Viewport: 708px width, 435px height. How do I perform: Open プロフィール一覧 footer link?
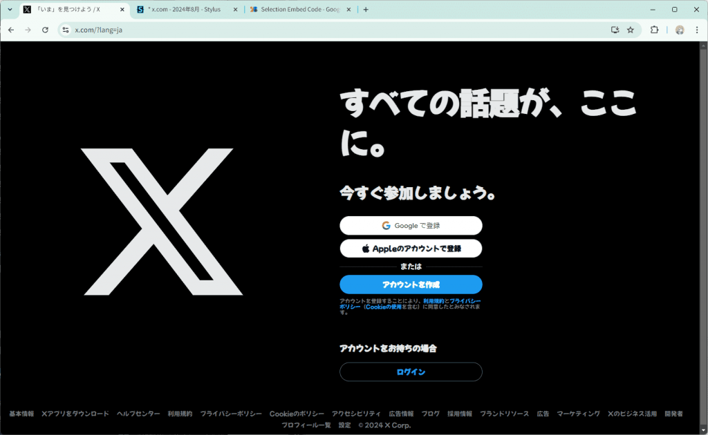pos(306,425)
